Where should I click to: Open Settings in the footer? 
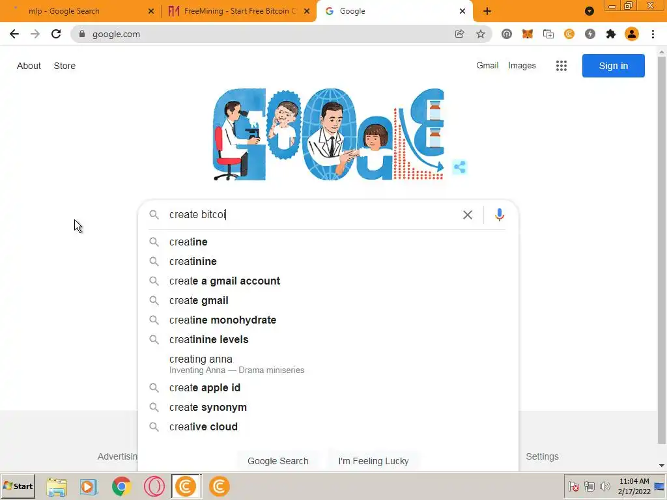542,456
